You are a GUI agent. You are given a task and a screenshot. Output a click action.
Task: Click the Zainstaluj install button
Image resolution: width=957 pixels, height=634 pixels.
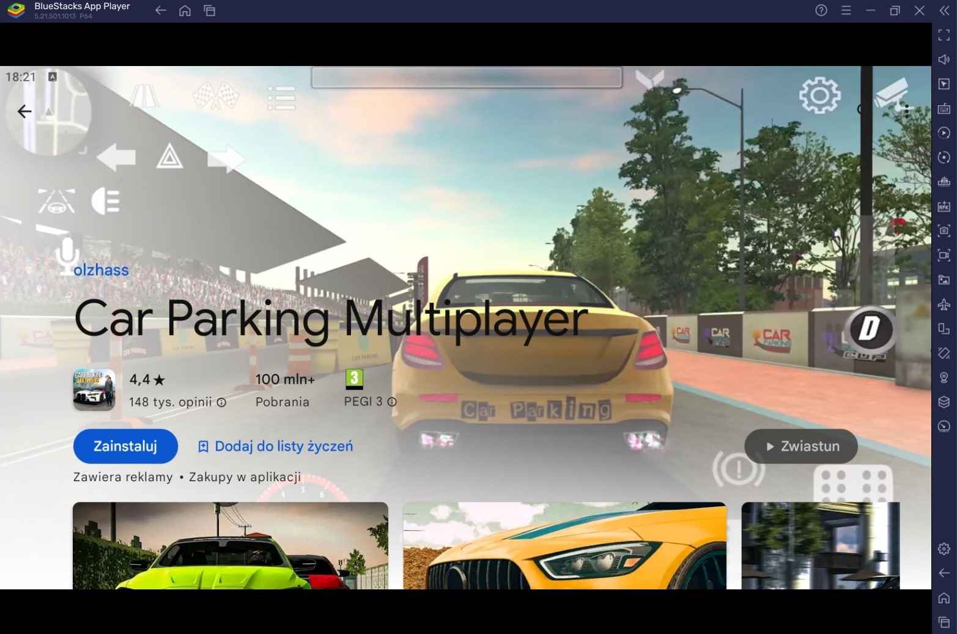125,446
